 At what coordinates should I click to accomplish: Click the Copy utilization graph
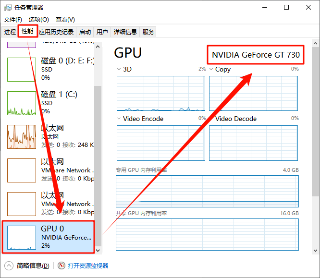pos(254,94)
